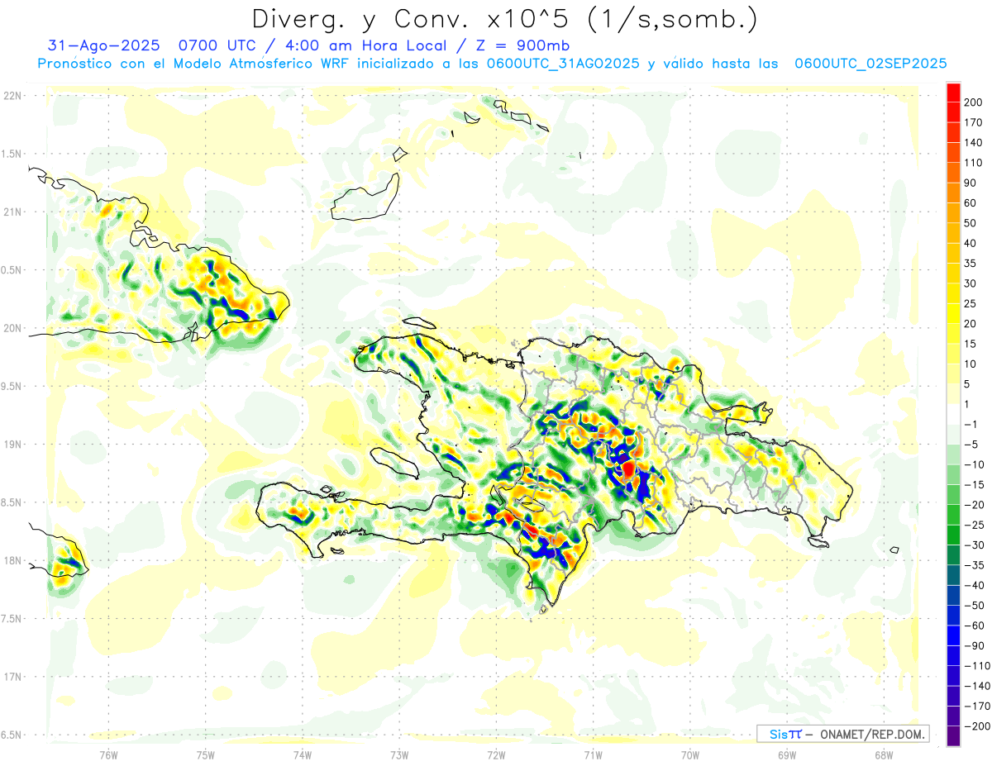Click the longitude axis label "68W"

tap(883, 754)
